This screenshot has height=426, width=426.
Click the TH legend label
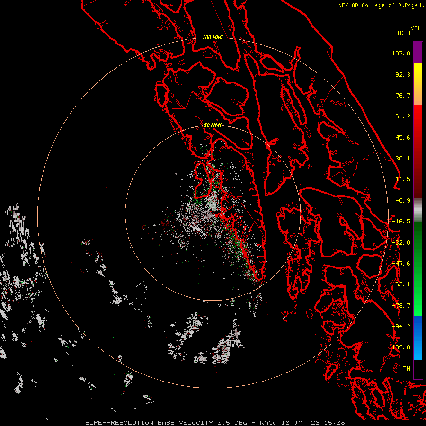(x=407, y=369)
